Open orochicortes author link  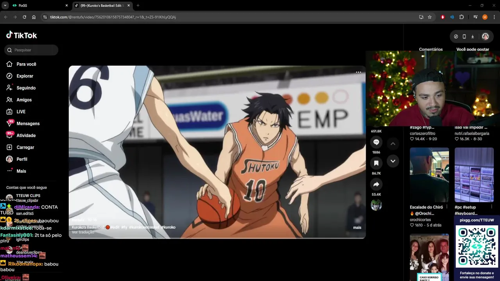420,220
